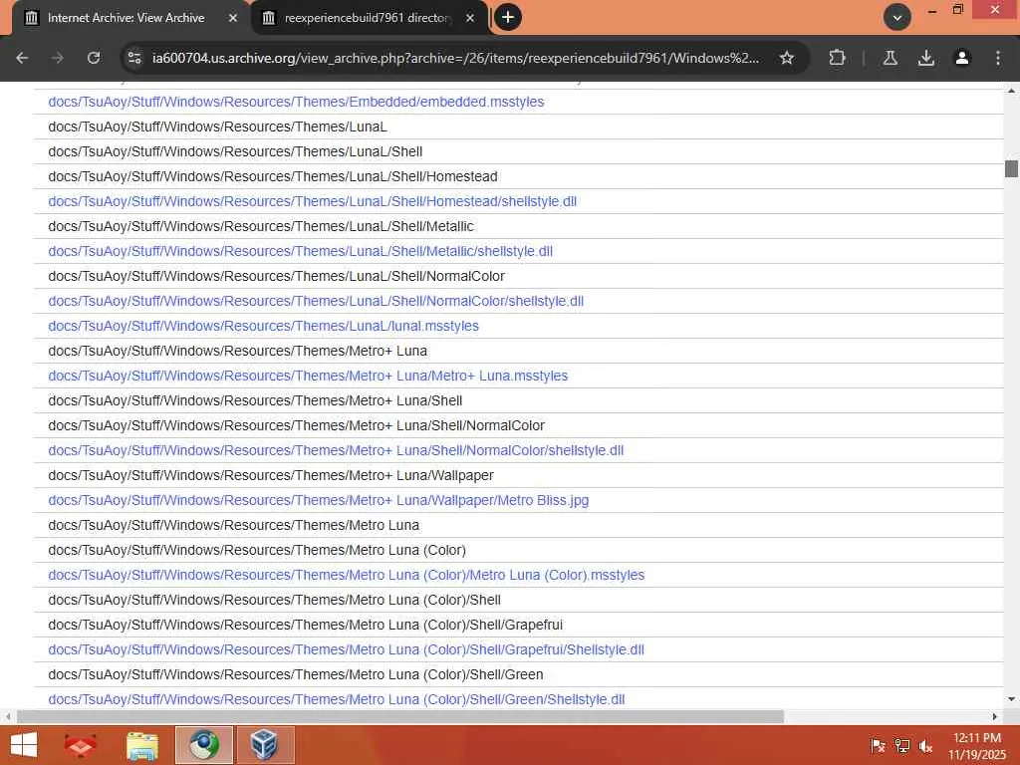Viewport: 1020px width, 765px height.
Task: Open Metallic/shellstyle.dll link
Action: pos(301,251)
